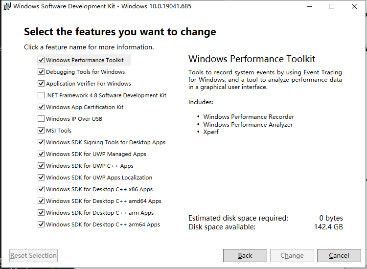The height and width of the screenshot is (269, 367).
Task: Select Desktop C++ arm64 Apps feature name
Action: [x=103, y=224]
